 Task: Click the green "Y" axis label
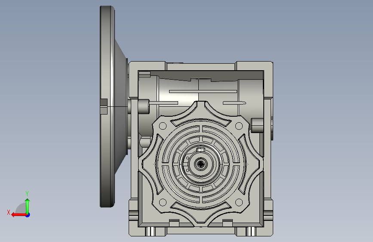(x=27, y=193)
